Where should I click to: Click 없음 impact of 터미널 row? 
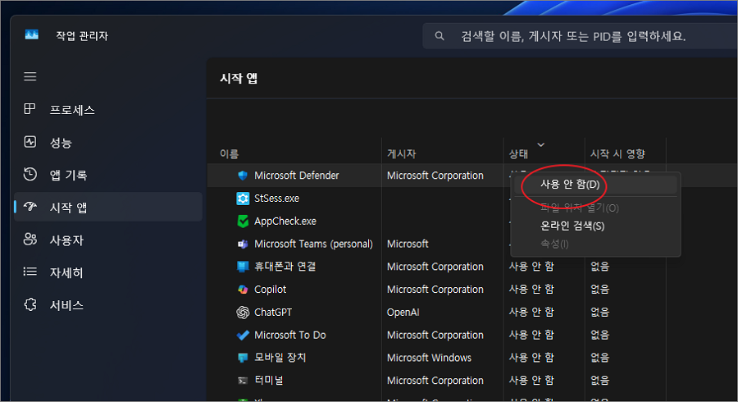tap(599, 381)
